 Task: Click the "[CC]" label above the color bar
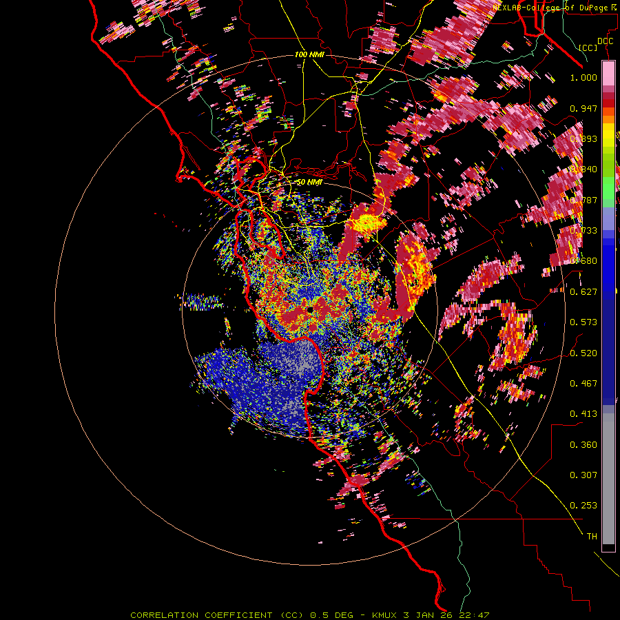click(588, 48)
